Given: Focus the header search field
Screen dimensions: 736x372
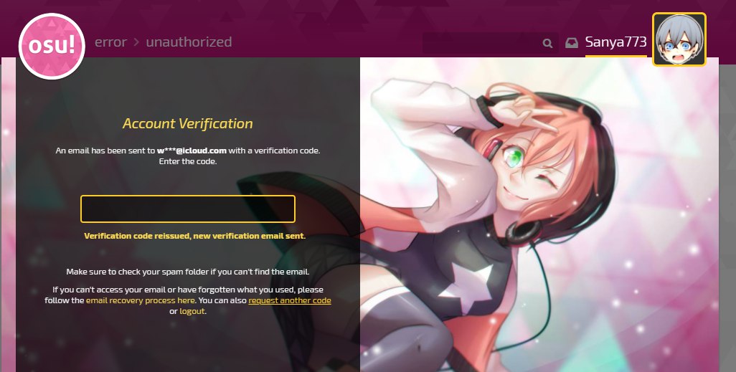Looking at the screenshot, I should click(x=482, y=43).
